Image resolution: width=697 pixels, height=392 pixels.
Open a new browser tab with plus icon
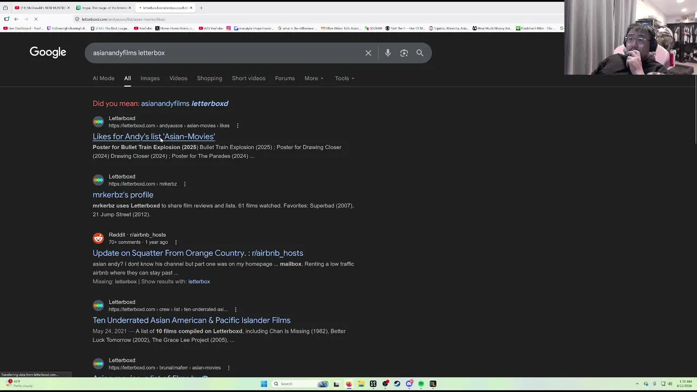[x=201, y=8]
